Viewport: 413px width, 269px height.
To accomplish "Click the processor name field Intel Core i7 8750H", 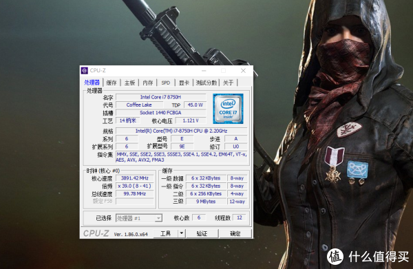I will tap(160, 97).
